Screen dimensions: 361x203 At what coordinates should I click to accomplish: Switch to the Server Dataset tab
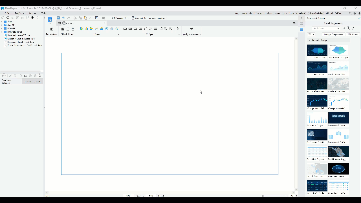[32, 81]
